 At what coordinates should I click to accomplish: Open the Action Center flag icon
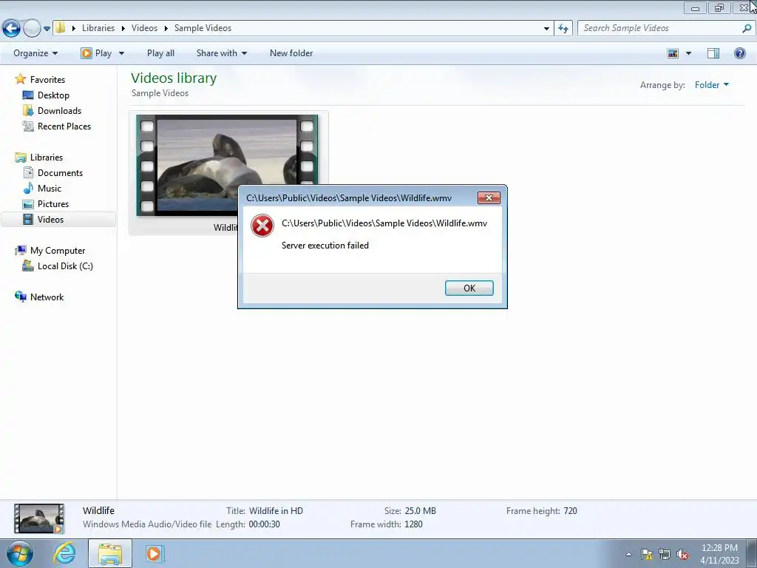pyautogui.click(x=646, y=554)
